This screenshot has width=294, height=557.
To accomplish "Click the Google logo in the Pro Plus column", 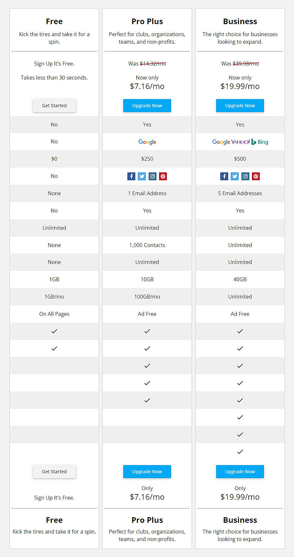I will click(x=147, y=142).
